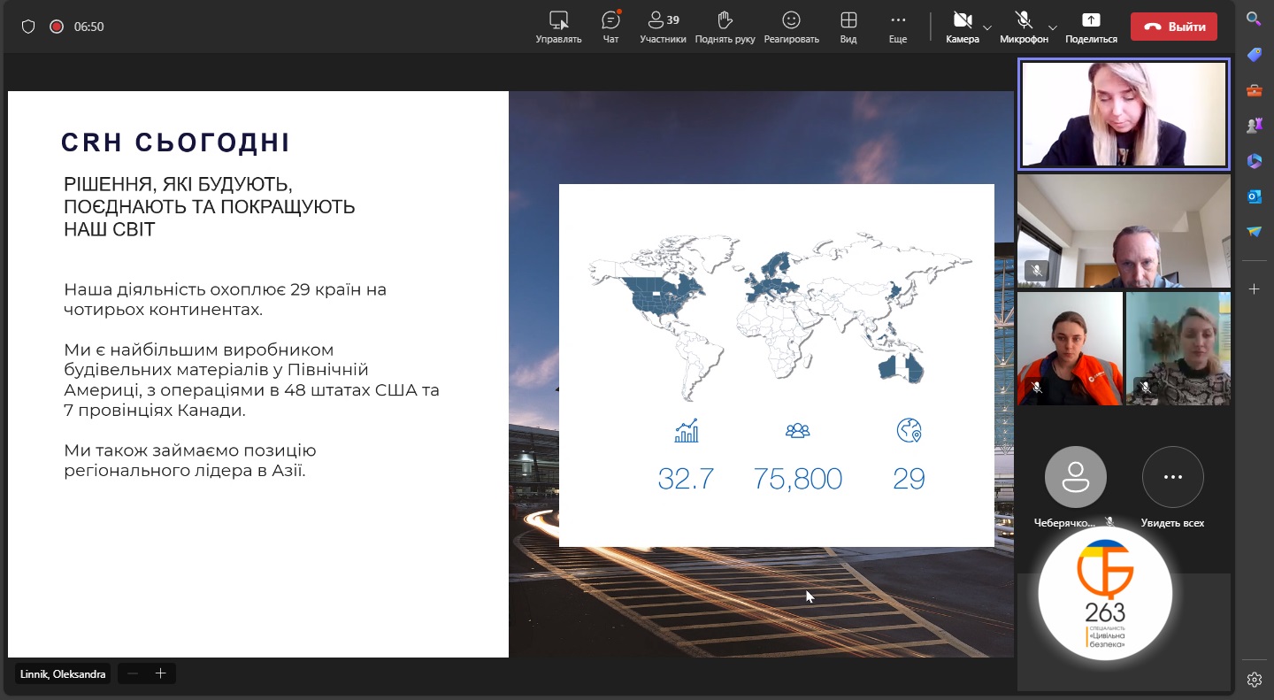The image size is (1274, 700).
Task: Zoom in shared content with plus button
Action: tap(160, 673)
